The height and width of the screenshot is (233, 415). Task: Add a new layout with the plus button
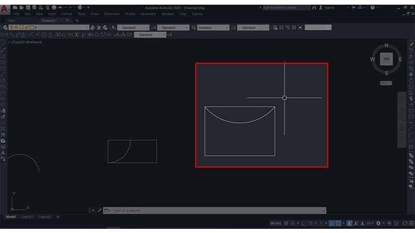point(58,217)
